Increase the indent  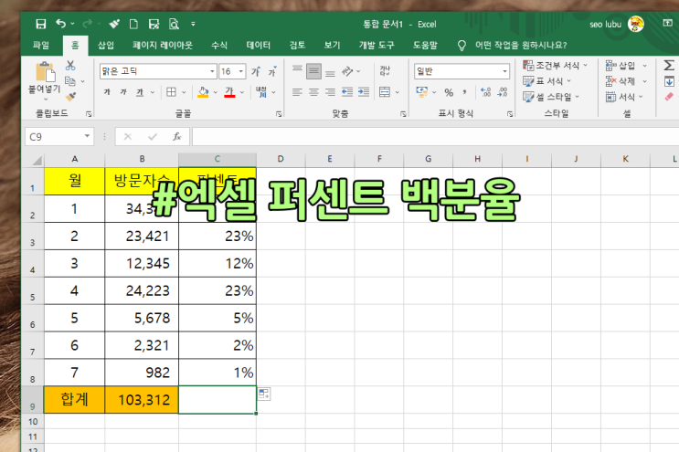364,92
